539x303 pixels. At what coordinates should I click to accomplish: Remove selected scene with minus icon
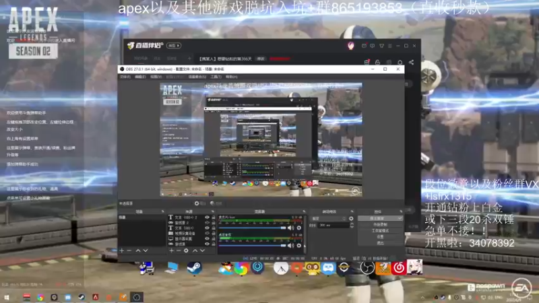[129, 250]
